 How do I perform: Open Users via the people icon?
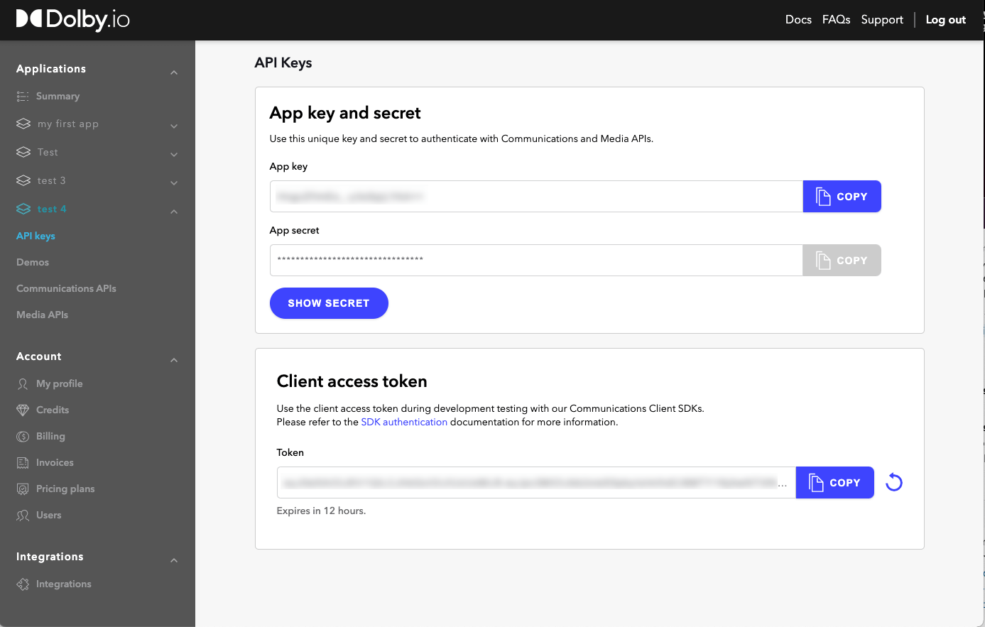click(22, 515)
